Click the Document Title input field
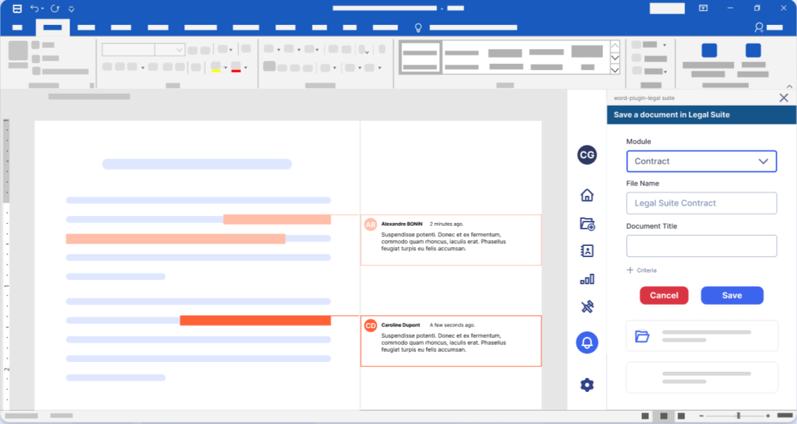 [x=701, y=246]
